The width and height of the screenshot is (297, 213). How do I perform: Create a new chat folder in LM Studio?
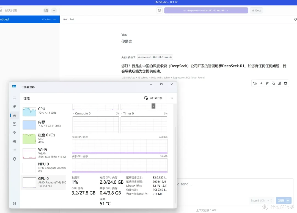pos(46,10)
